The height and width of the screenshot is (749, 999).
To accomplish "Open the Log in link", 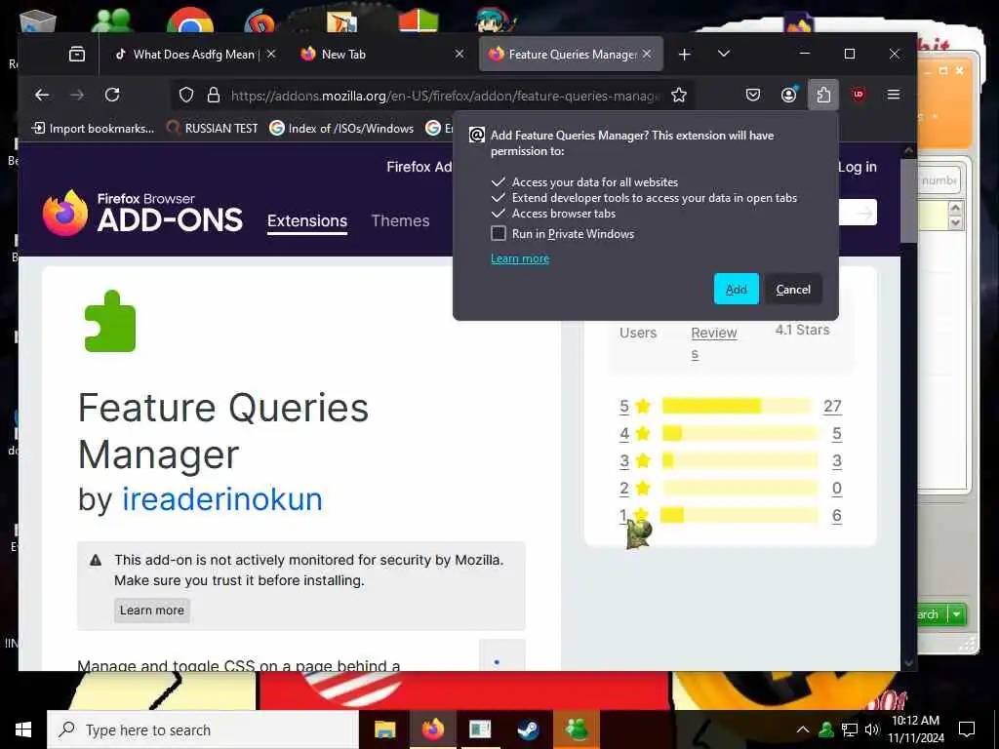I will coord(857,167).
